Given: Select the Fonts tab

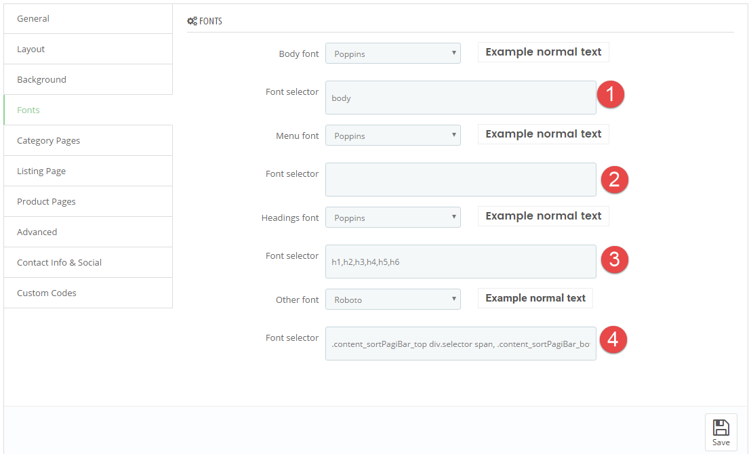Looking at the screenshot, I should (x=88, y=110).
